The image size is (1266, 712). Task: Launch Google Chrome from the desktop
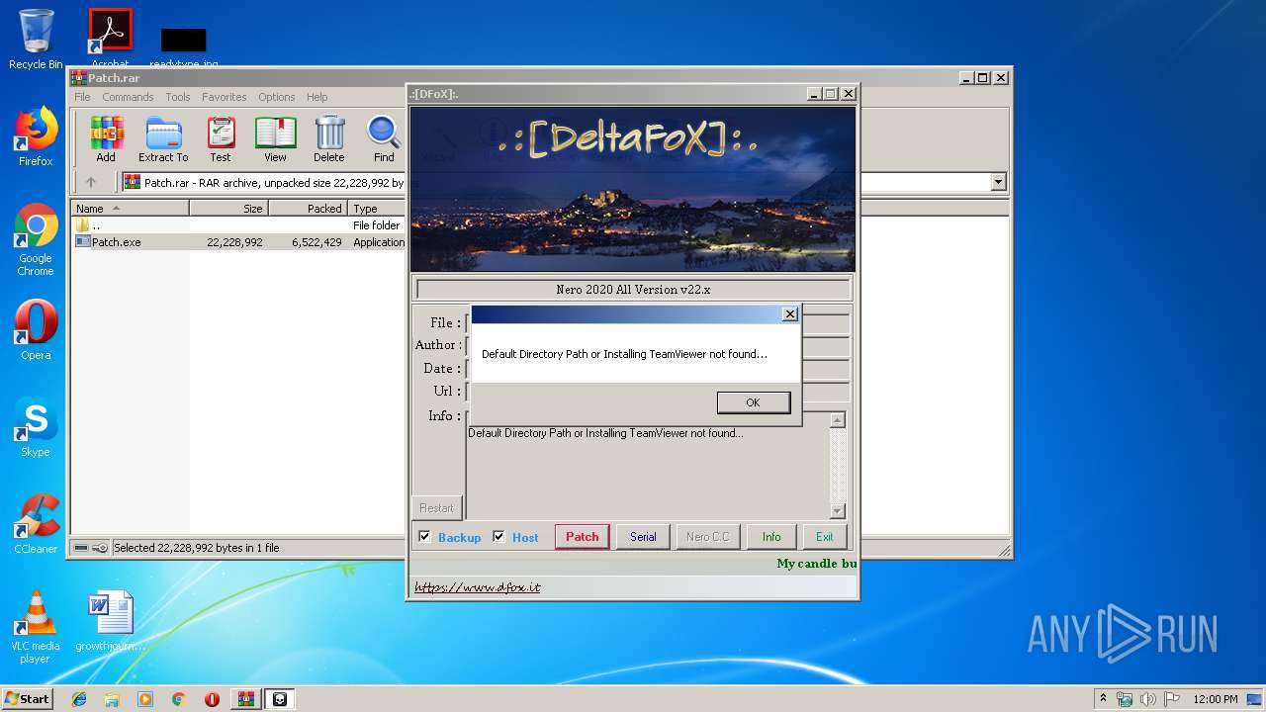[x=36, y=239]
